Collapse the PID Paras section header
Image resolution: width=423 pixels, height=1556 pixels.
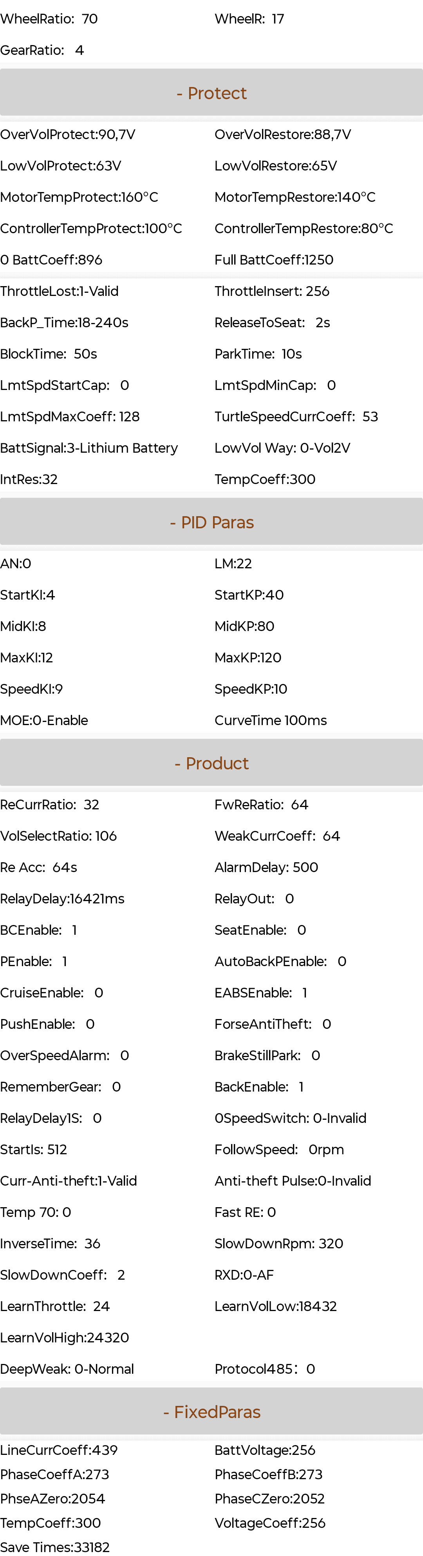point(211,522)
